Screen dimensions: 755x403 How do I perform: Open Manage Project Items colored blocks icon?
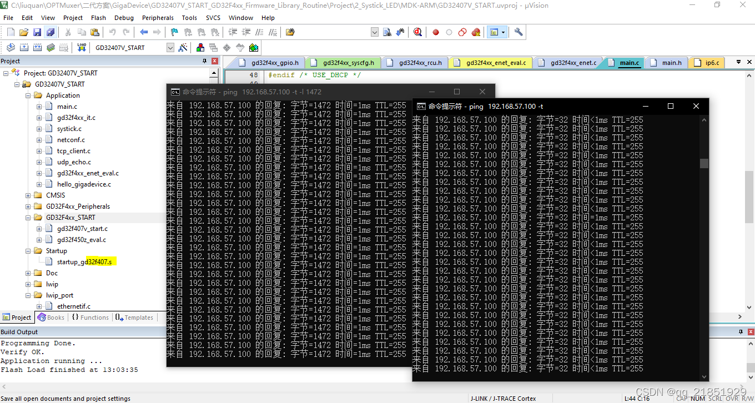200,48
